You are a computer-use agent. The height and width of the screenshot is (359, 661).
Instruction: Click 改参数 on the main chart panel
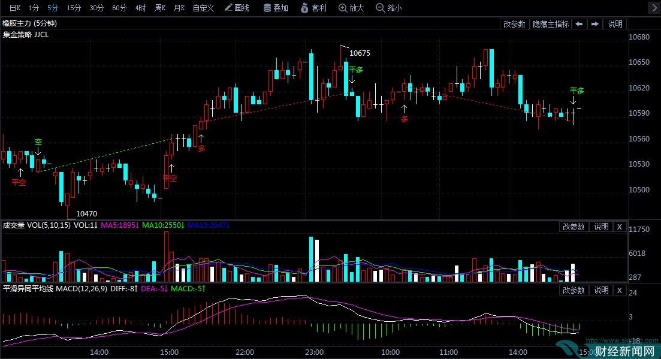pyautogui.click(x=514, y=24)
